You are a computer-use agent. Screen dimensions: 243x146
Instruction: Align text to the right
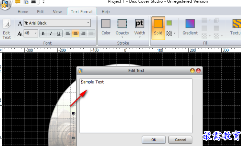coord(83,33)
